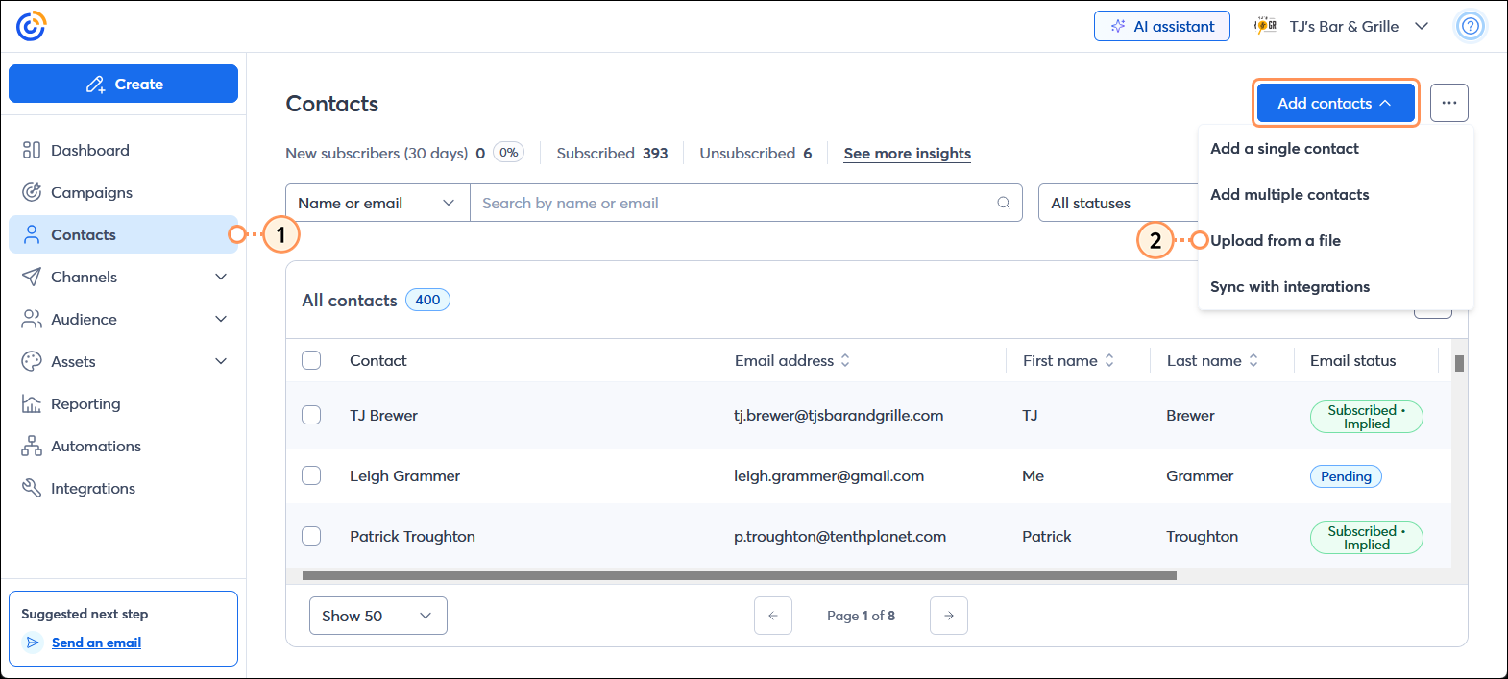Screen dimensions: 1508x679
Task: Click the Automations flow icon
Action: [32, 446]
